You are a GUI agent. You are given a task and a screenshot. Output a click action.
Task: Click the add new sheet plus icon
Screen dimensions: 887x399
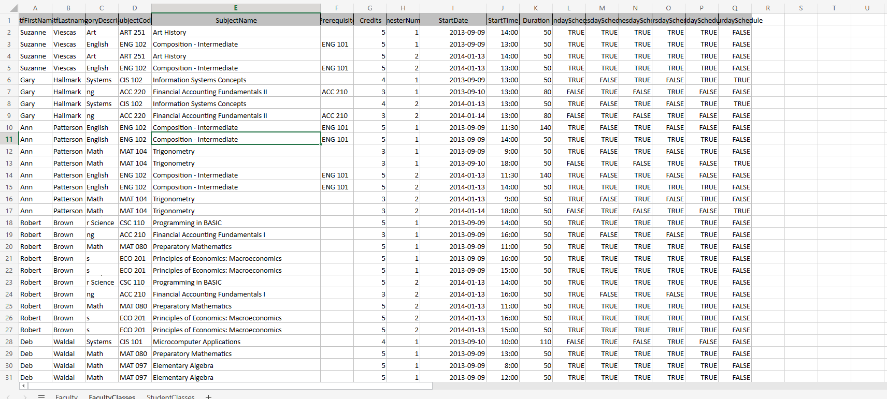pyautogui.click(x=208, y=396)
